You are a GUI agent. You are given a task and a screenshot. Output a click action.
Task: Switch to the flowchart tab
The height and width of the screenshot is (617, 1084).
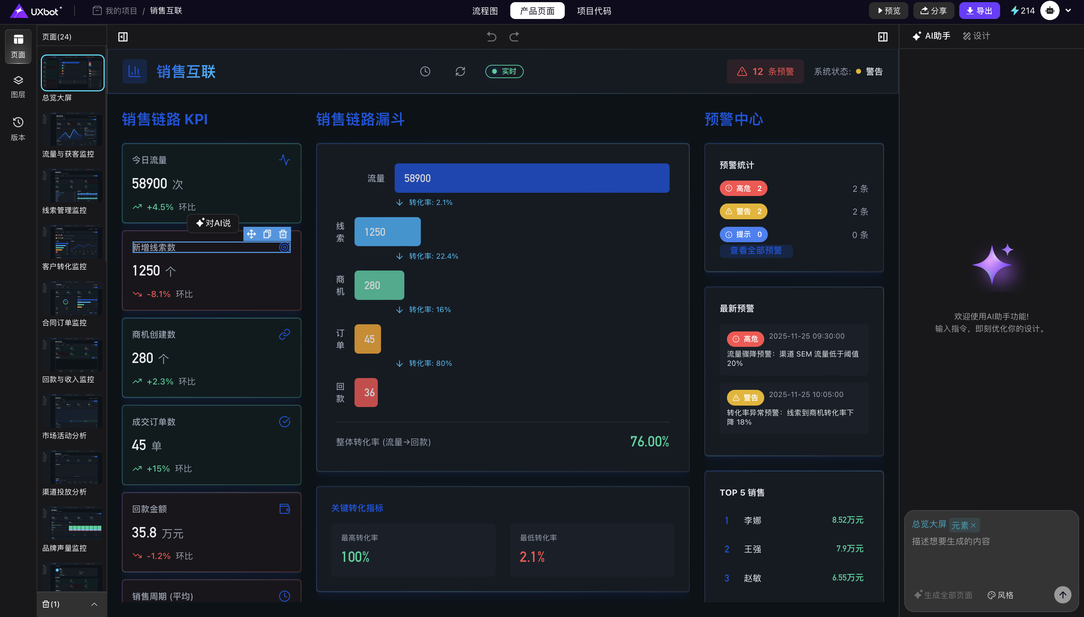click(485, 11)
